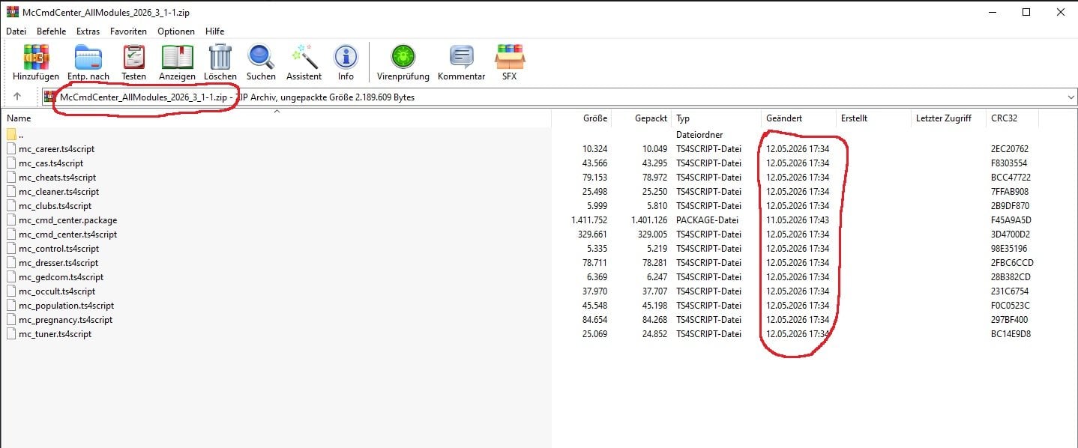Open the Suchen search tool
This screenshot has height=448, width=1078.
(261, 58)
